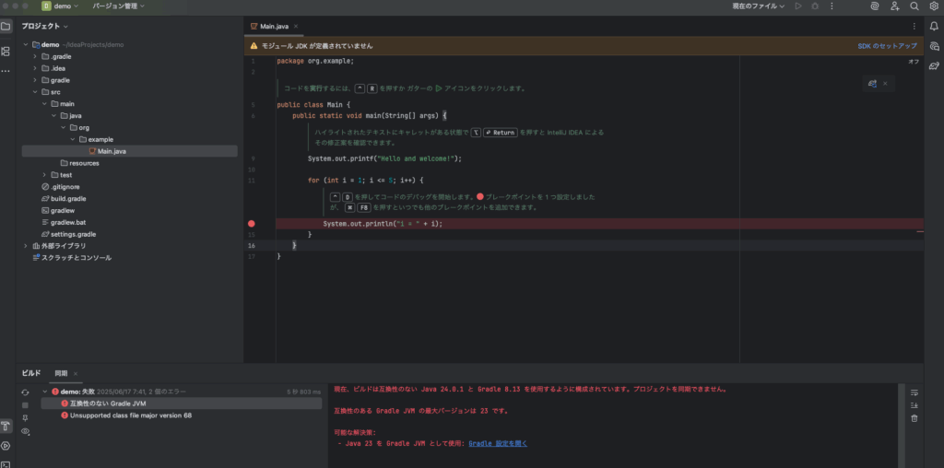
Task: Expand 外部ライブラリ node
Action: pyautogui.click(x=26, y=246)
